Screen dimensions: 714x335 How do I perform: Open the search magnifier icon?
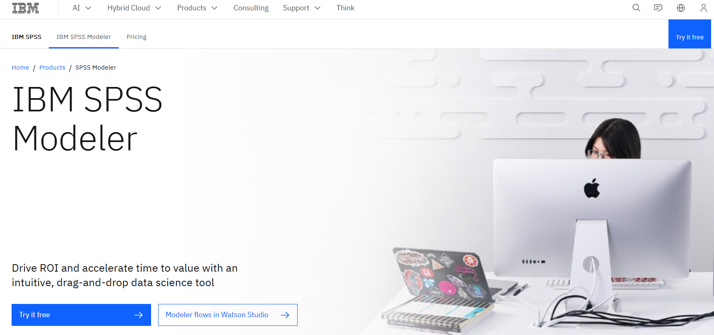click(636, 8)
